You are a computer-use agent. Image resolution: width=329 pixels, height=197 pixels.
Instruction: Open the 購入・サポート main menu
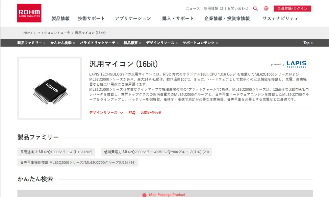click(x=178, y=18)
